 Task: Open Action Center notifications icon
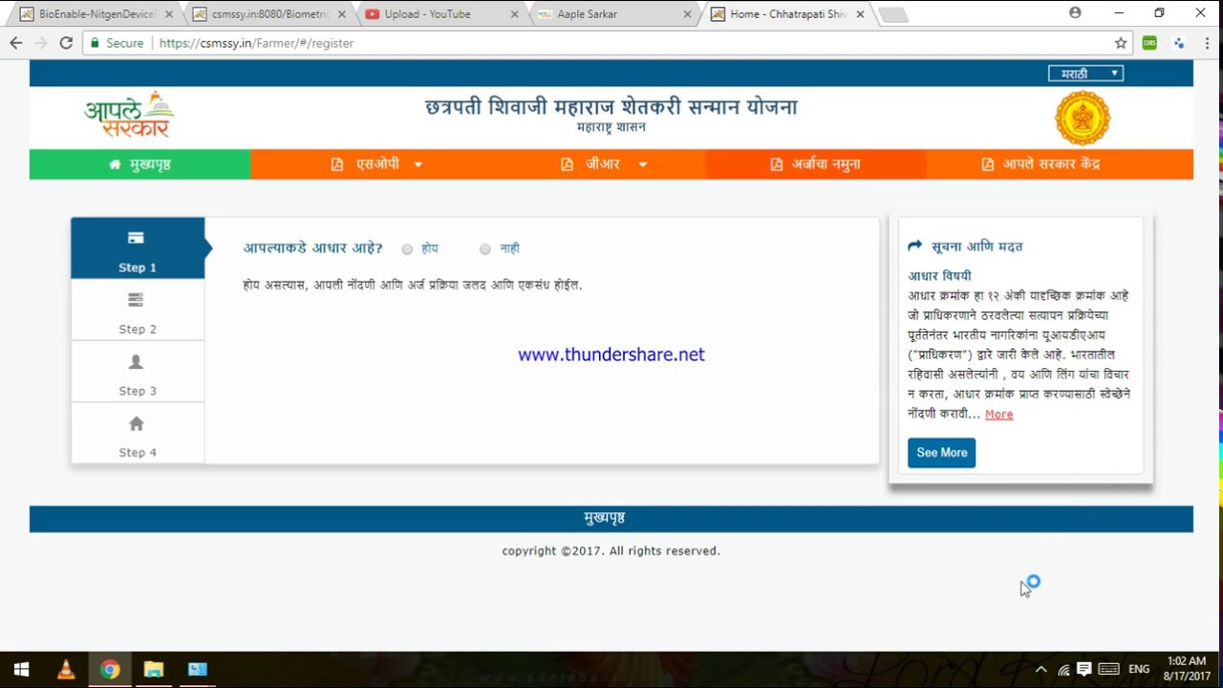(1084, 669)
